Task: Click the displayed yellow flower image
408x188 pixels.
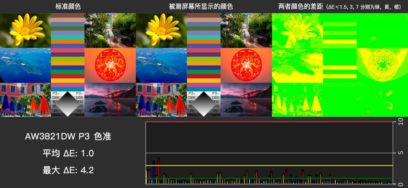Action: [x=161, y=29]
